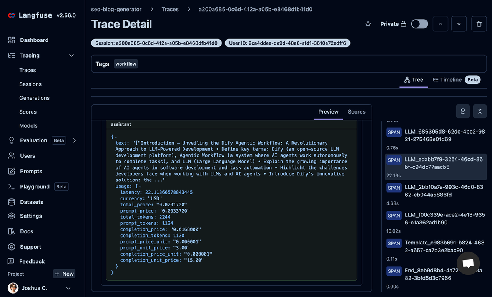
Task: Open the Feedback message icon
Action: [12, 261]
